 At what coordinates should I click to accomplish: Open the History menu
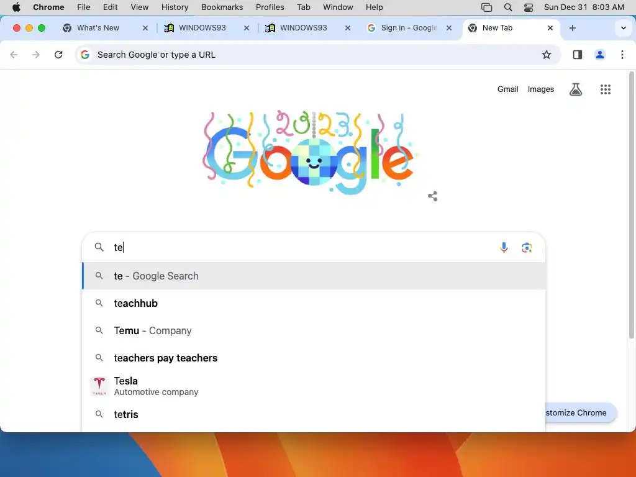pyautogui.click(x=175, y=7)
